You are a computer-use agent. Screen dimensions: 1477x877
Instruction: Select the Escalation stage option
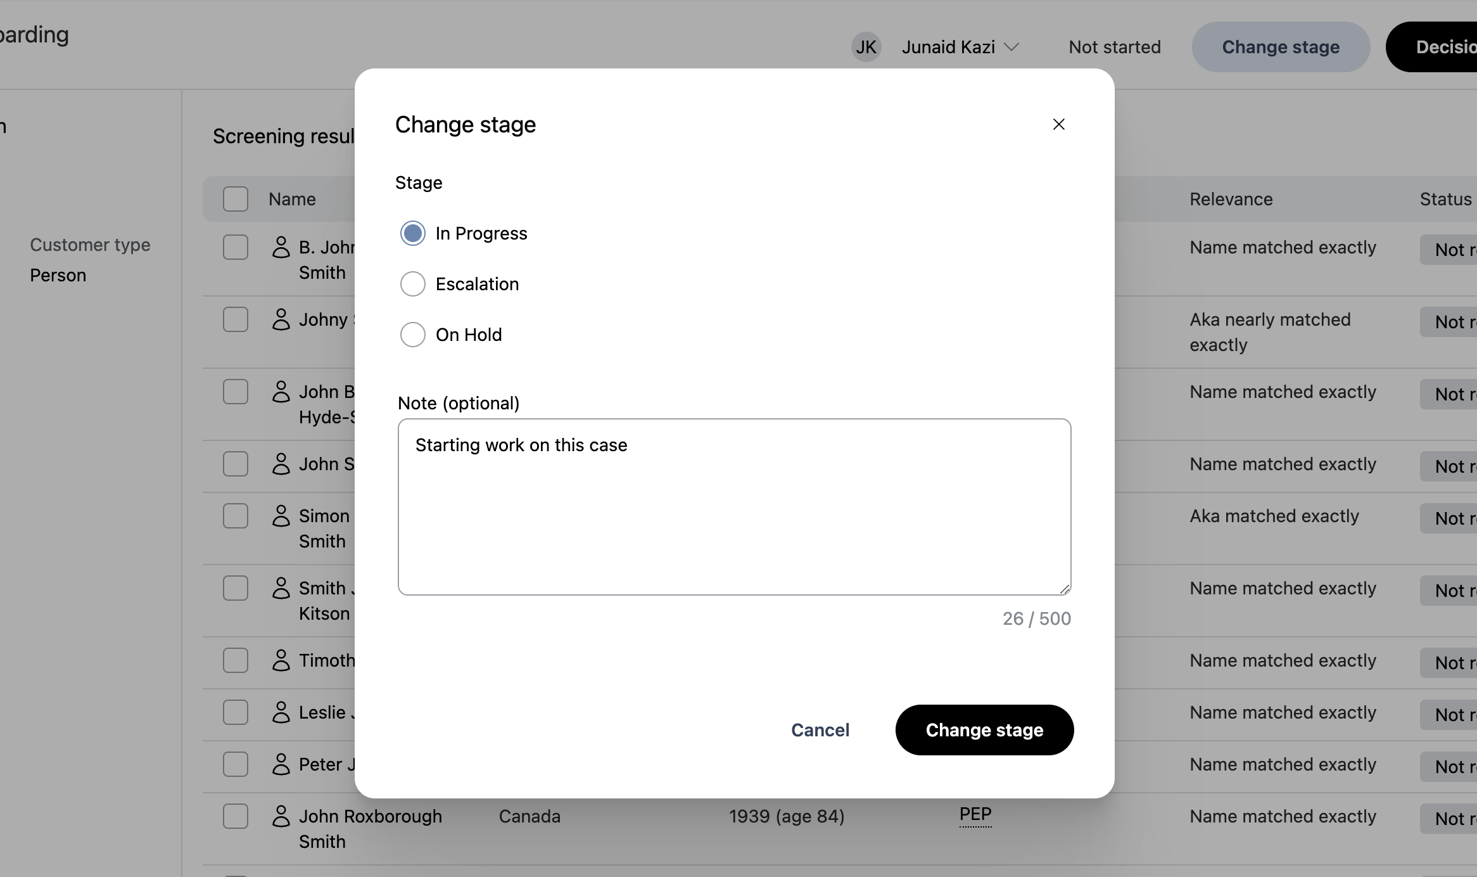(x=413, y=284)
